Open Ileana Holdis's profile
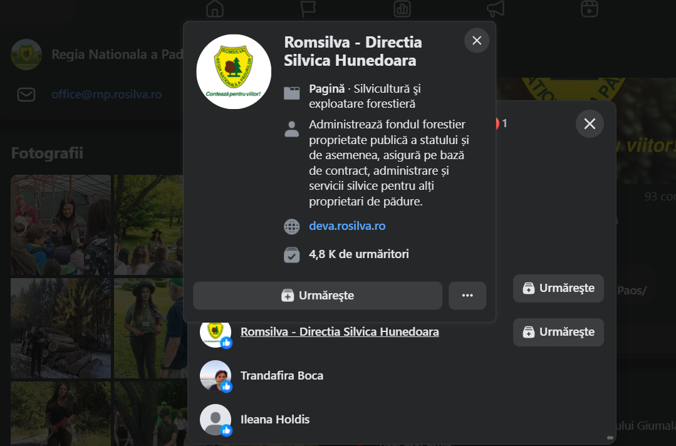This screenshot has height=446, width=676. (275, 420)
